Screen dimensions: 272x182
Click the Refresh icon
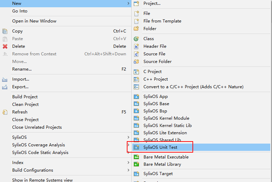5,112
